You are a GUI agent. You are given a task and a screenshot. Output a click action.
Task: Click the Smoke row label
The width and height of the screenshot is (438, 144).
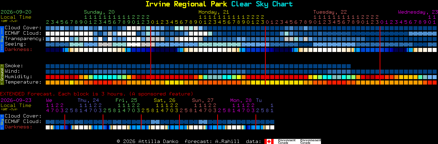point(14,66)
